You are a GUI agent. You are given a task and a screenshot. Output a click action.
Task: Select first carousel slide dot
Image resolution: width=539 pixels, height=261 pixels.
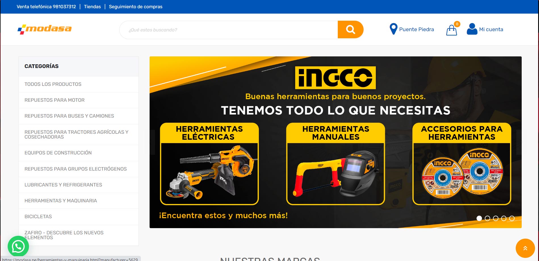click(x=479, y=218)
